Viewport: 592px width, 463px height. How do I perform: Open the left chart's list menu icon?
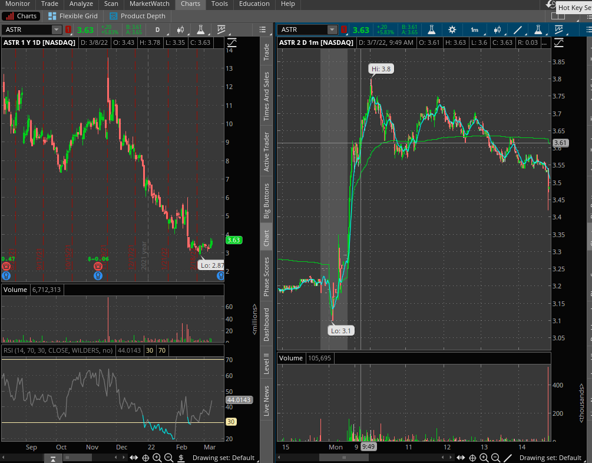pos(263,29)
